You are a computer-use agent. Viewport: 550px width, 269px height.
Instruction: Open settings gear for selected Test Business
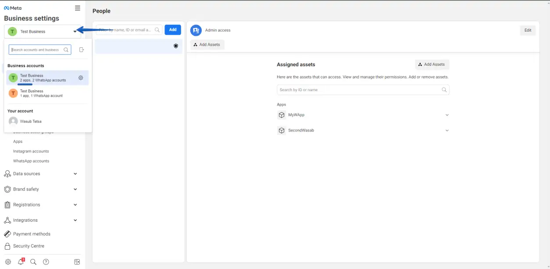coord(81,78)
